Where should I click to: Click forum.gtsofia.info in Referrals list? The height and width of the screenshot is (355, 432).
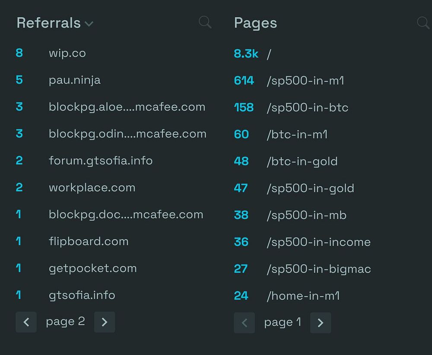pos(100,161)
